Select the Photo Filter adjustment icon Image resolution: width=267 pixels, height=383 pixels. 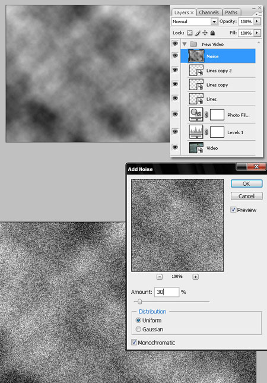(196, 115)
